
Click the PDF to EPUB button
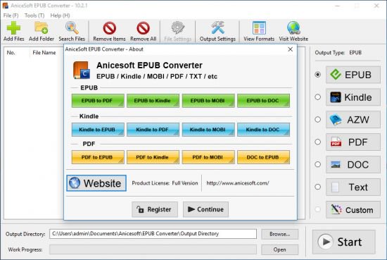[98, 157]
